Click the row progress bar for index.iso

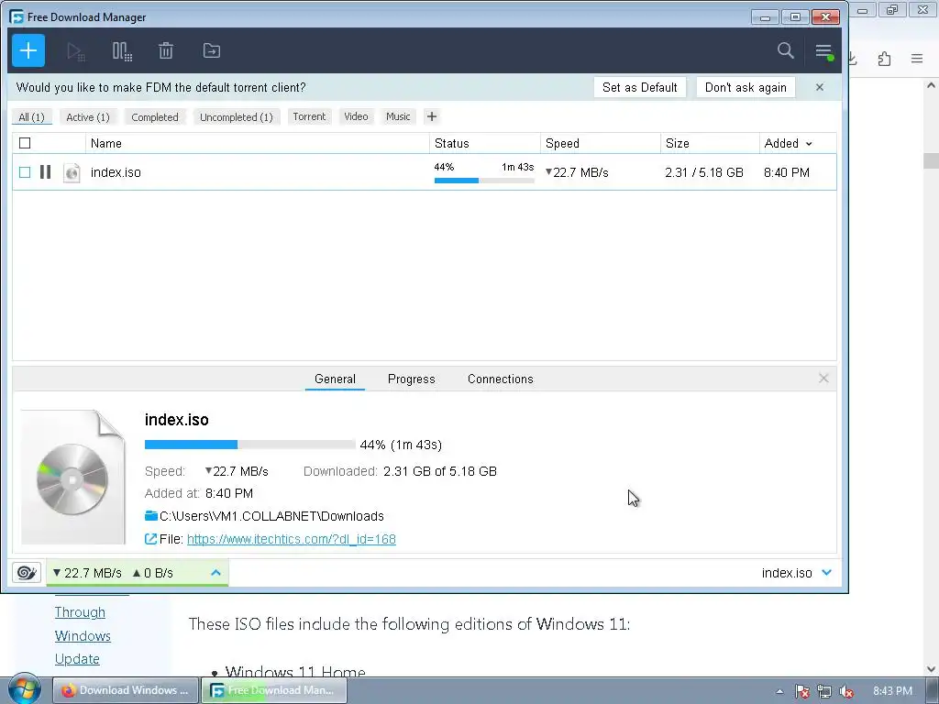click(484, 181)
